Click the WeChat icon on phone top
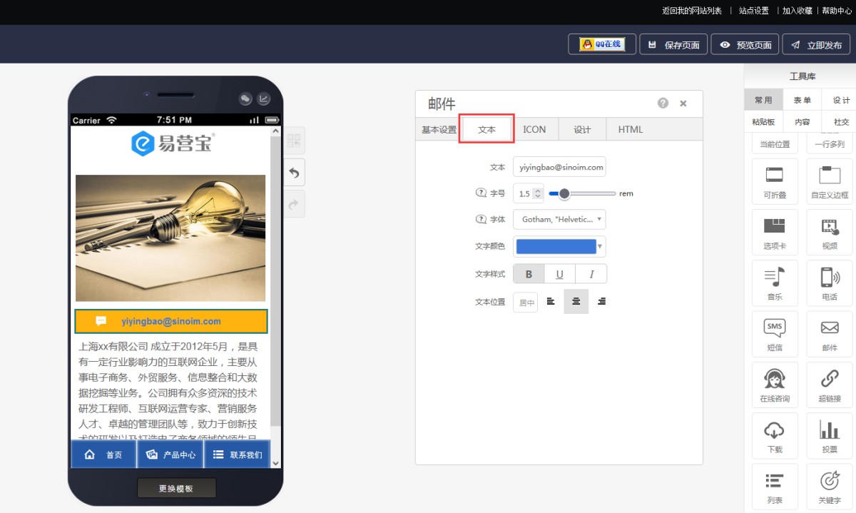 tap(245, 99)
